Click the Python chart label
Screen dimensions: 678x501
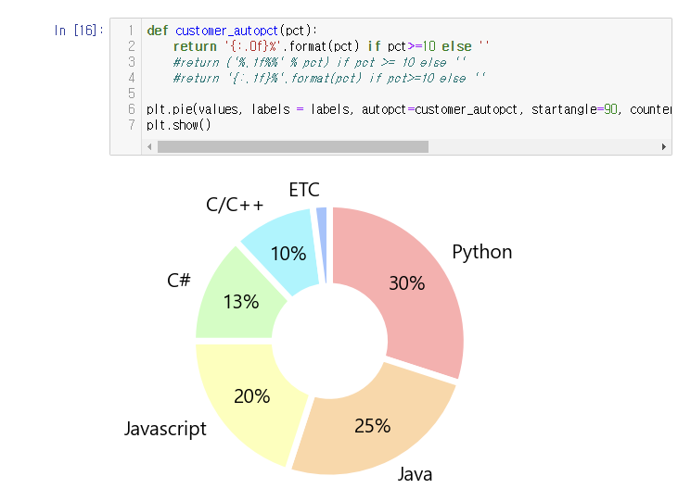(x=482, y=252)
